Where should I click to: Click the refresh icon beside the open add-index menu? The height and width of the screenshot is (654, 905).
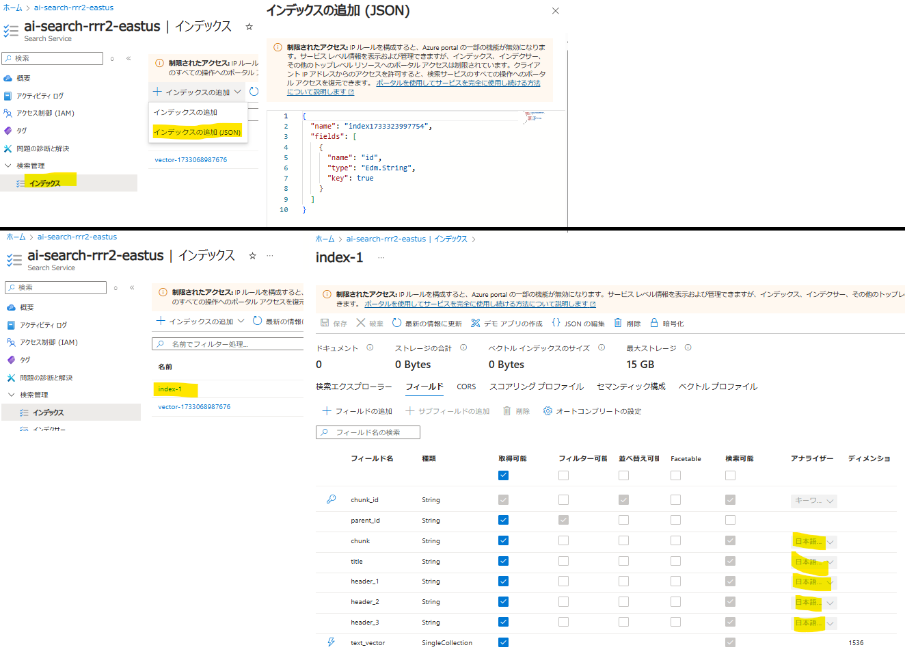tap(254, 92)
